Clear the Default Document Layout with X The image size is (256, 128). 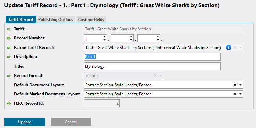[x=235, y=85]
